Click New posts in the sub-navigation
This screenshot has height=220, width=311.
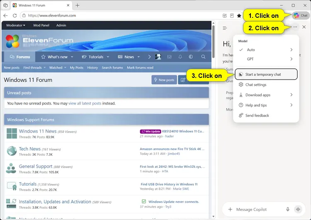[x=12, y=68]
